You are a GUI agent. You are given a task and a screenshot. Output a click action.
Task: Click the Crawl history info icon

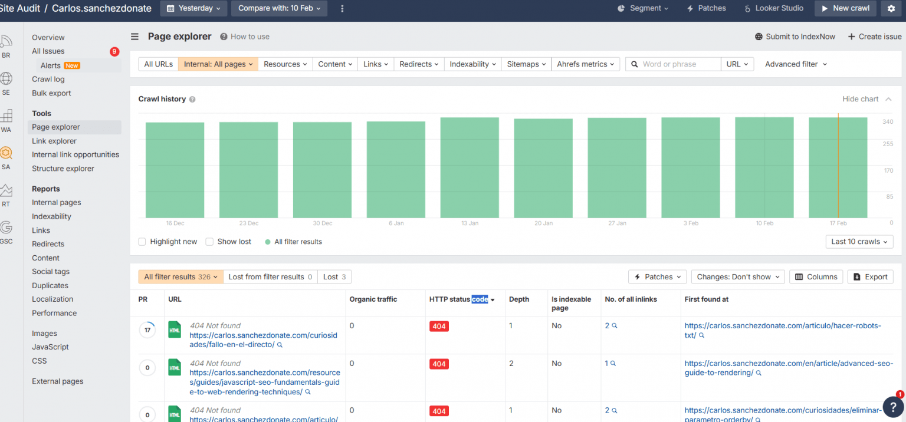(x=192, y=100)
